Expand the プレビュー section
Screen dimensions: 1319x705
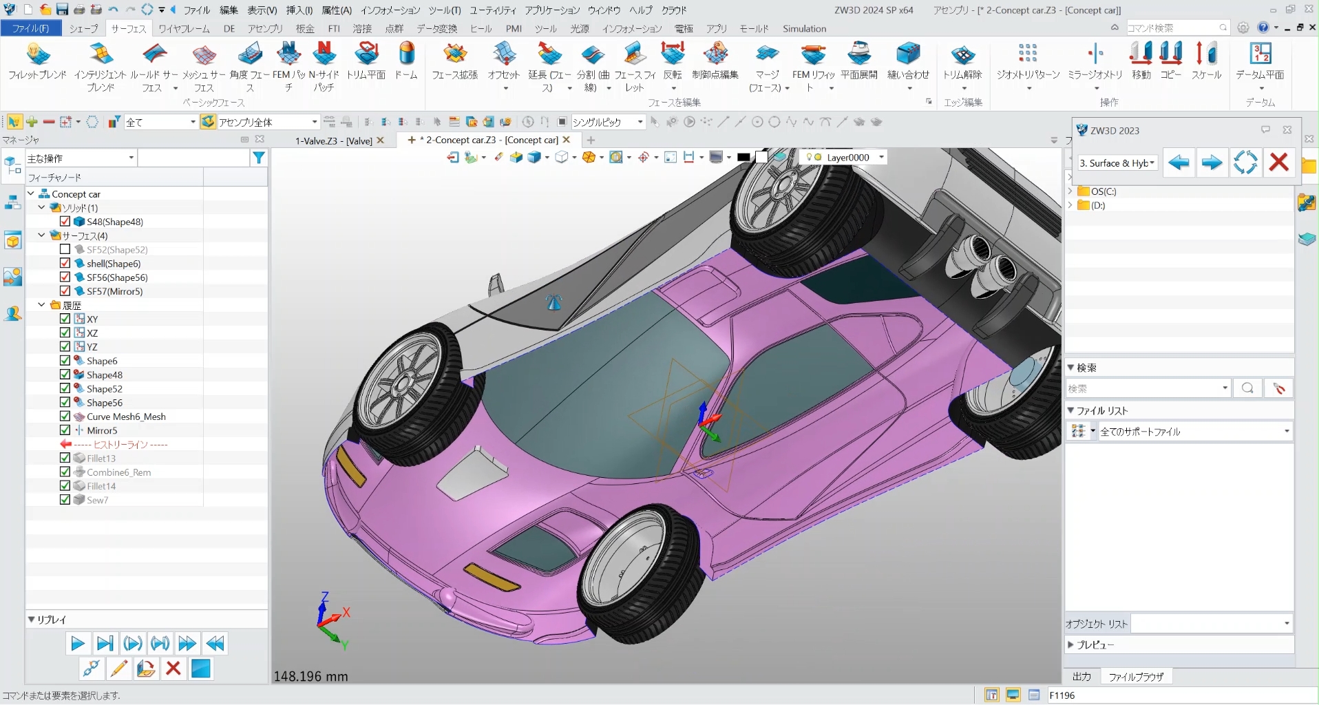(x=1070, y=645)
